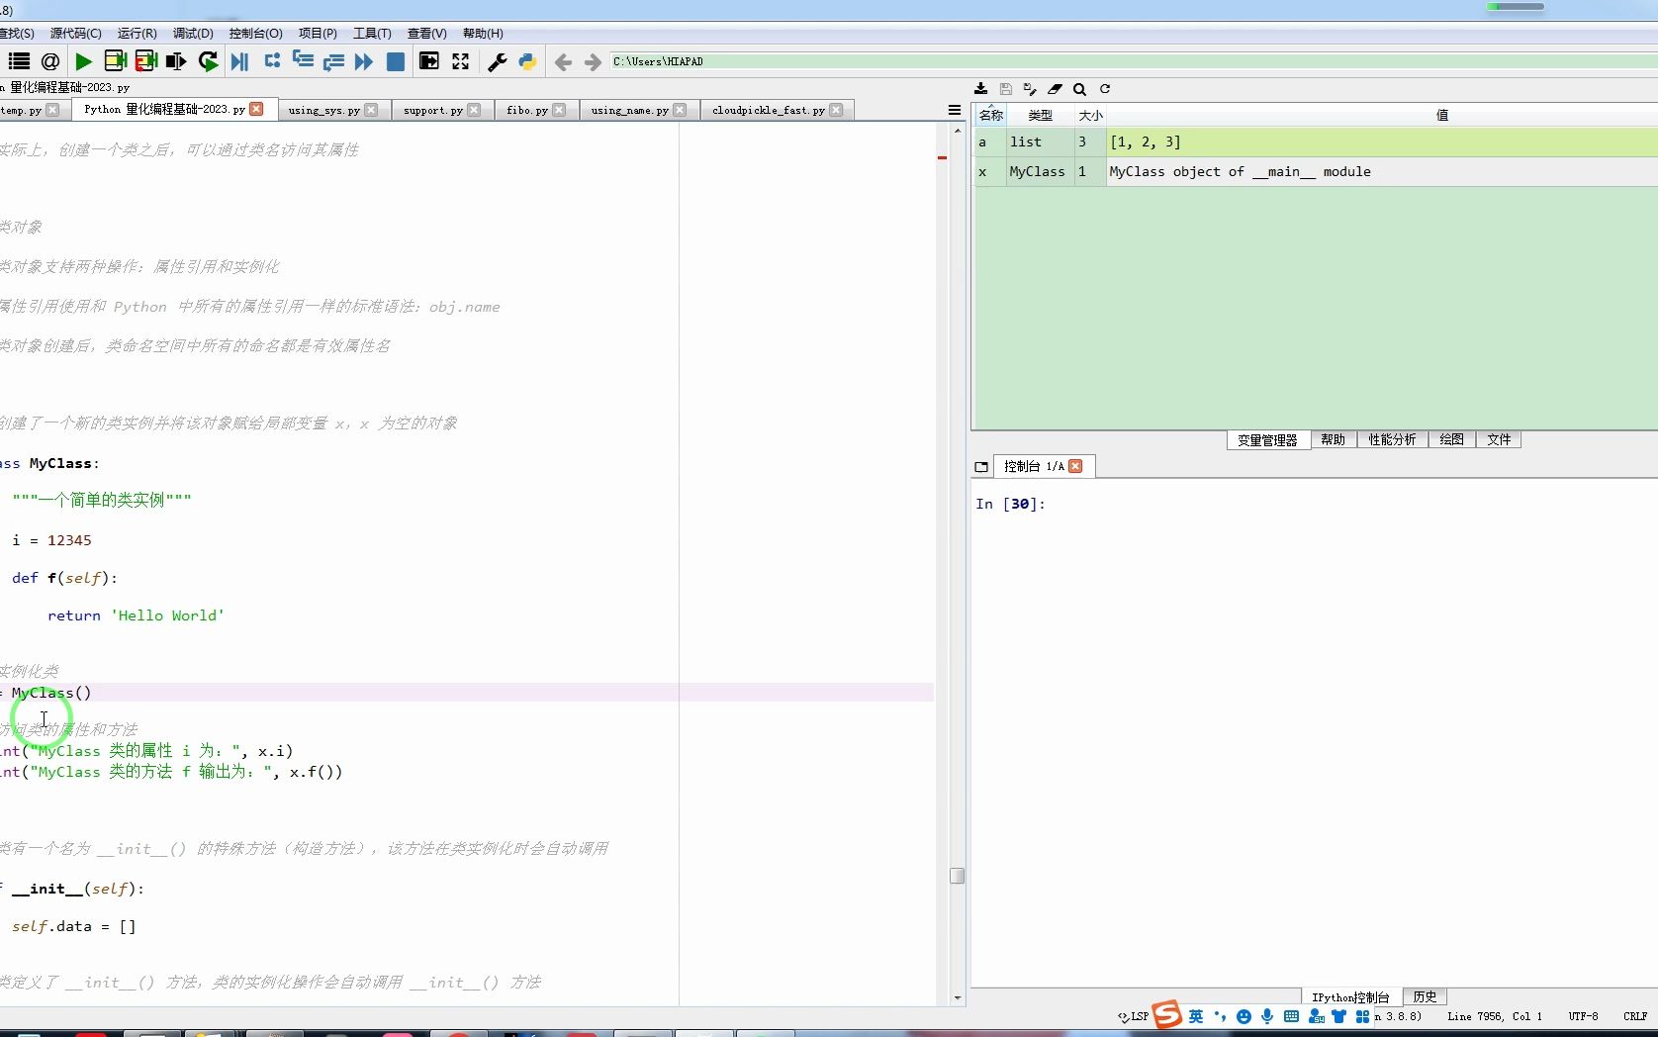Click the save data as icon
Screen dimensions: 1658x1037
(1030, 89)
